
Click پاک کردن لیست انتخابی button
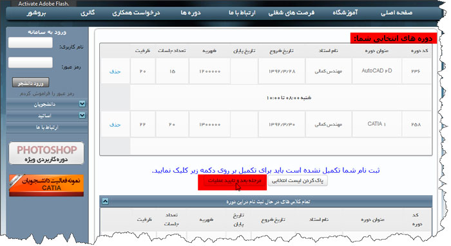(x=298, y=180)
